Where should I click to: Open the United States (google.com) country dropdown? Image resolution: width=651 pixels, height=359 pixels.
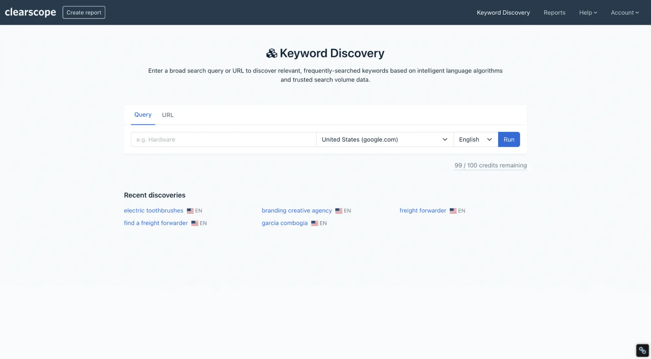click(385, 139)
